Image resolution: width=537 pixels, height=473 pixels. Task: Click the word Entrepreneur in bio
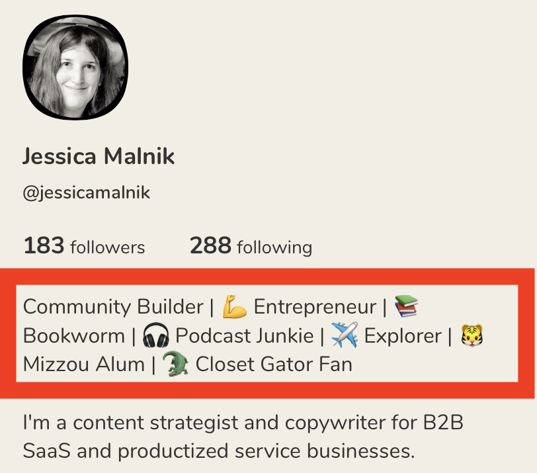(x=315, y=307)
